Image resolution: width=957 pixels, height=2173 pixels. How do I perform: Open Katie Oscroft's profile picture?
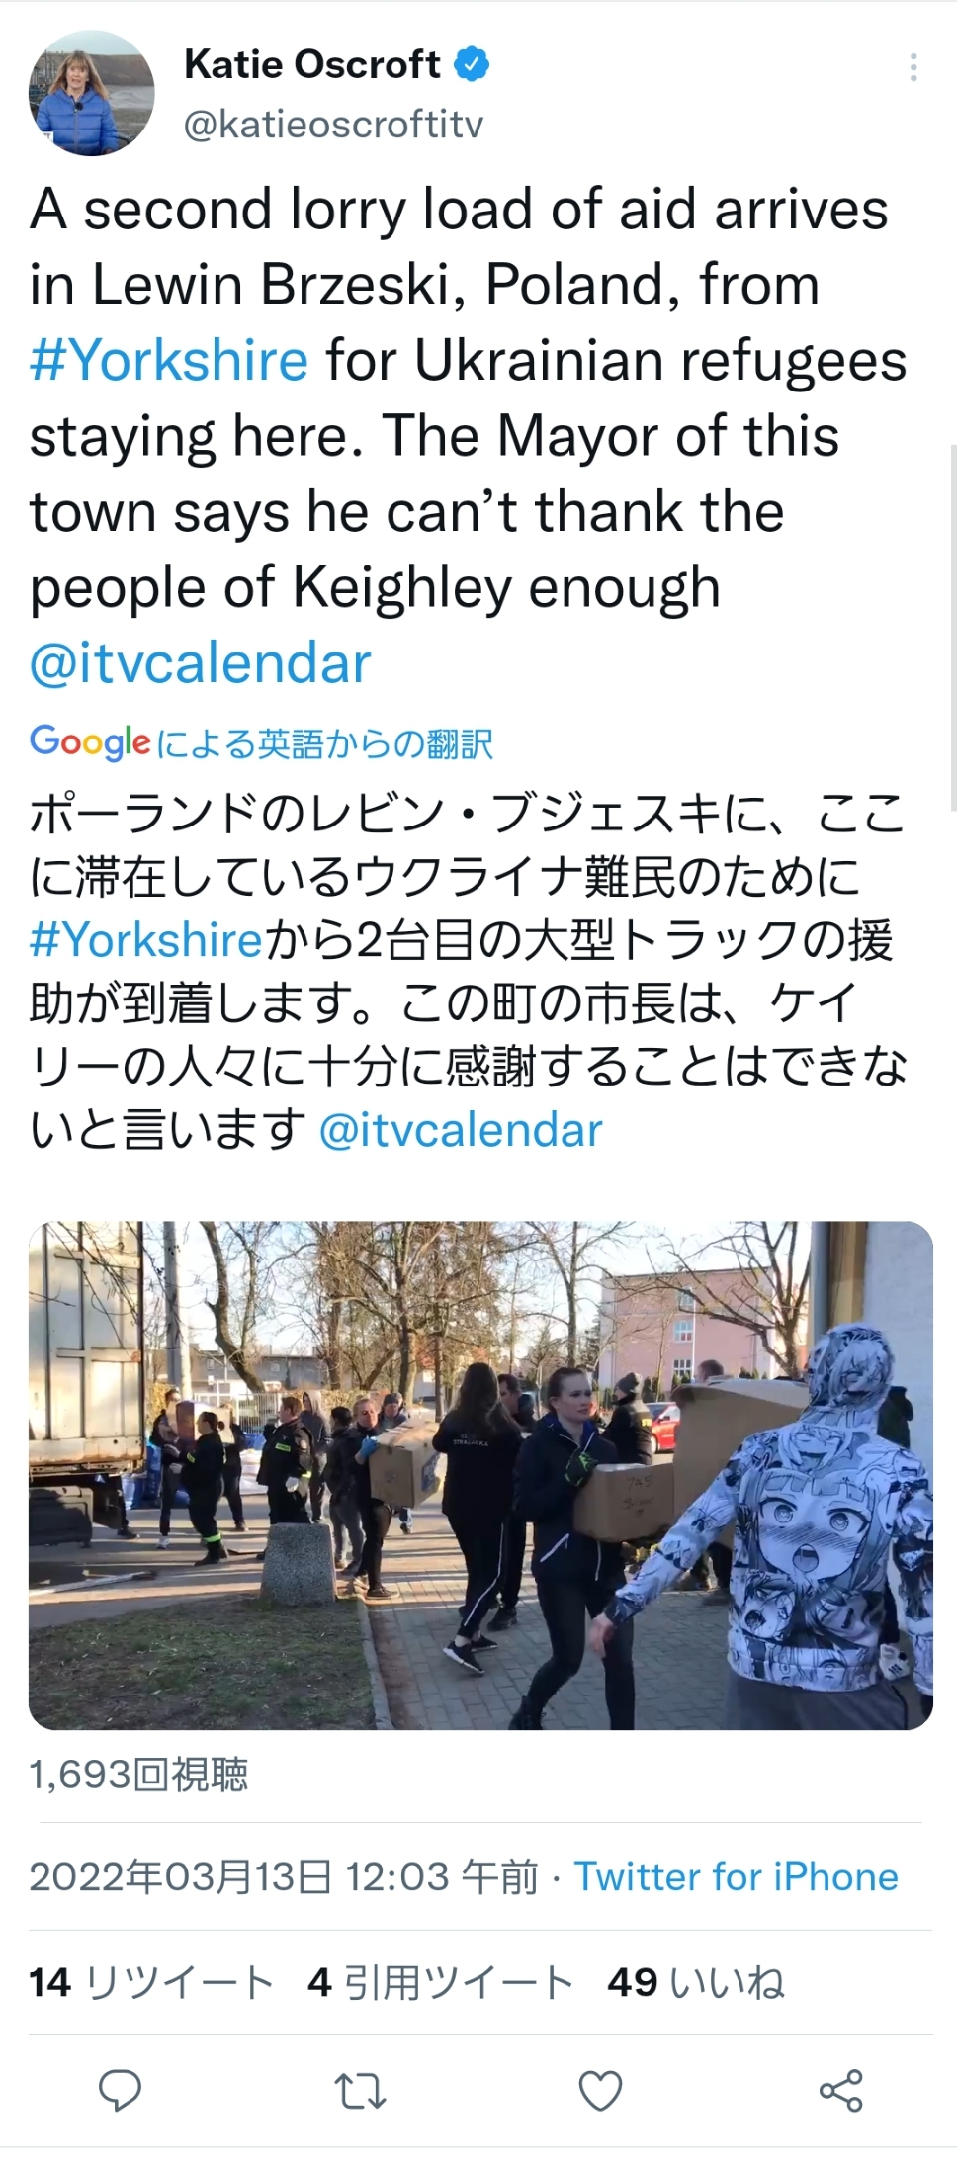[x=92, y=92]
